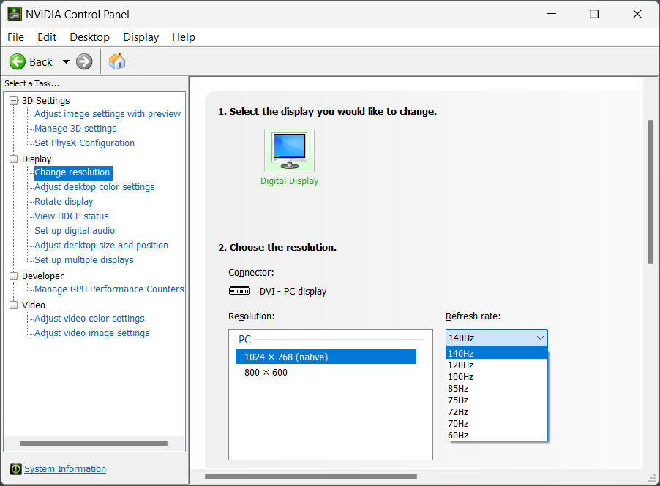Go to the Home page icon
Viewport: 660px width, 486px height.
pyautogui.click(x=117, y=61)
